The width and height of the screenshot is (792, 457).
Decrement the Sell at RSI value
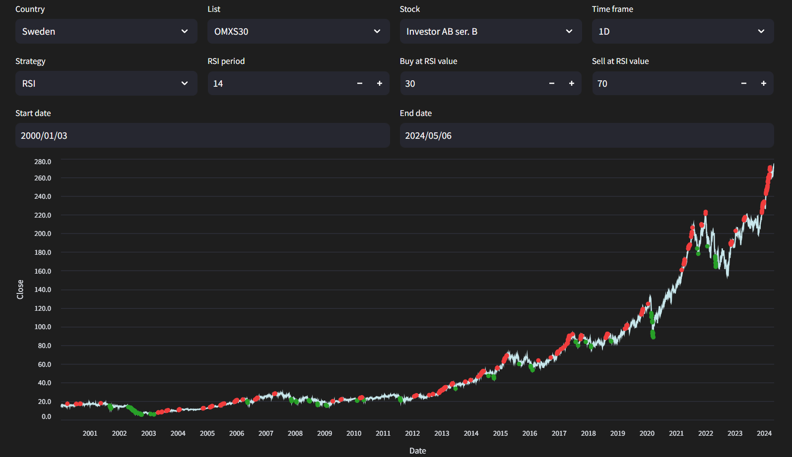click(744, 83)
